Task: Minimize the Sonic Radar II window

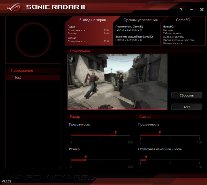Action: 191,10
